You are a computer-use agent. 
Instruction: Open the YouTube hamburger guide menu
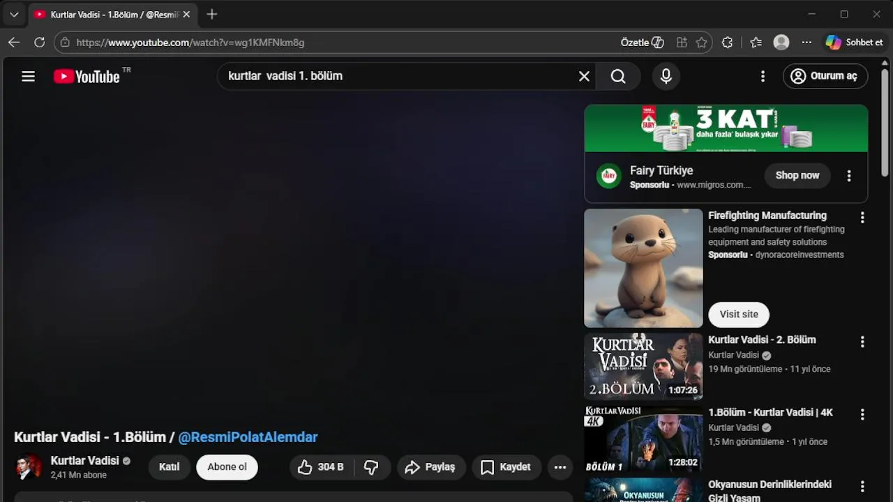point(28,77)
